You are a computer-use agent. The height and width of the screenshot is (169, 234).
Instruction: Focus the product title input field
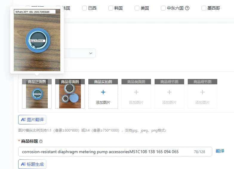pos(115,152)
